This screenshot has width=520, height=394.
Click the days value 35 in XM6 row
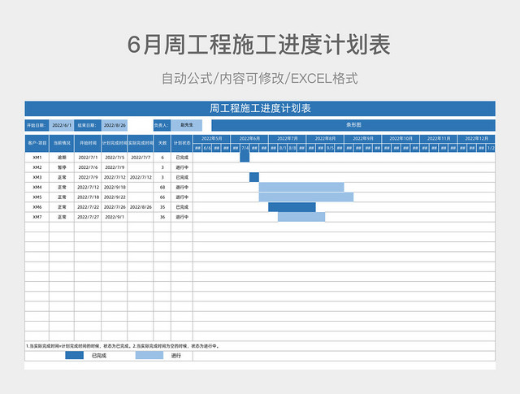tap(162, 207)
